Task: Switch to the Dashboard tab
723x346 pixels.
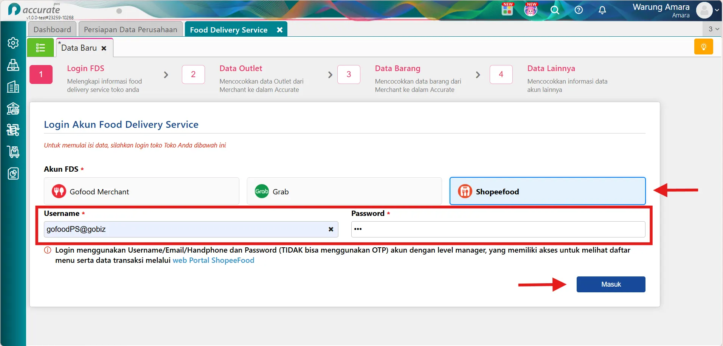Action: [x=52, y=29]
